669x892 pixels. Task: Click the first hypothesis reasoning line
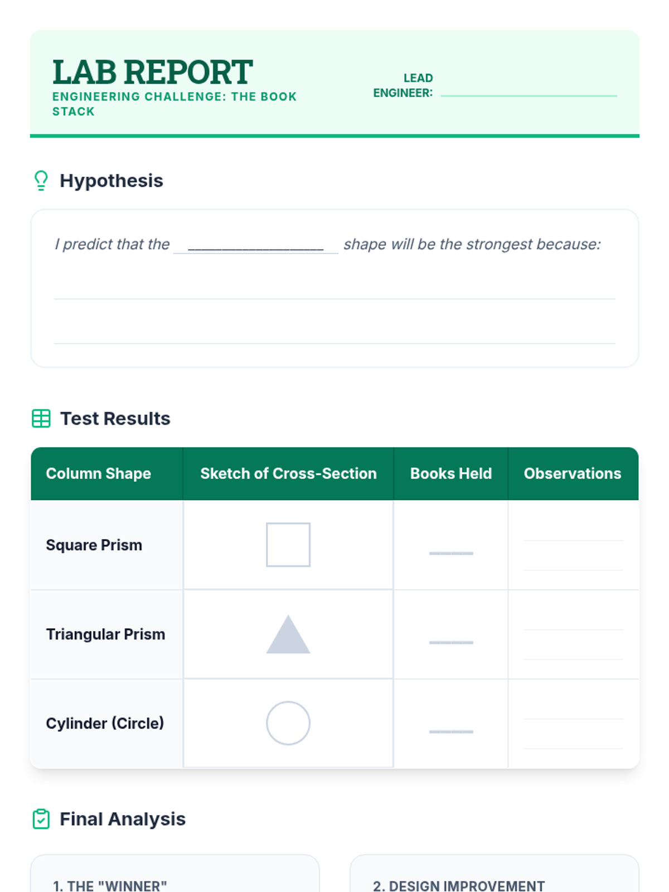(334, 290)
